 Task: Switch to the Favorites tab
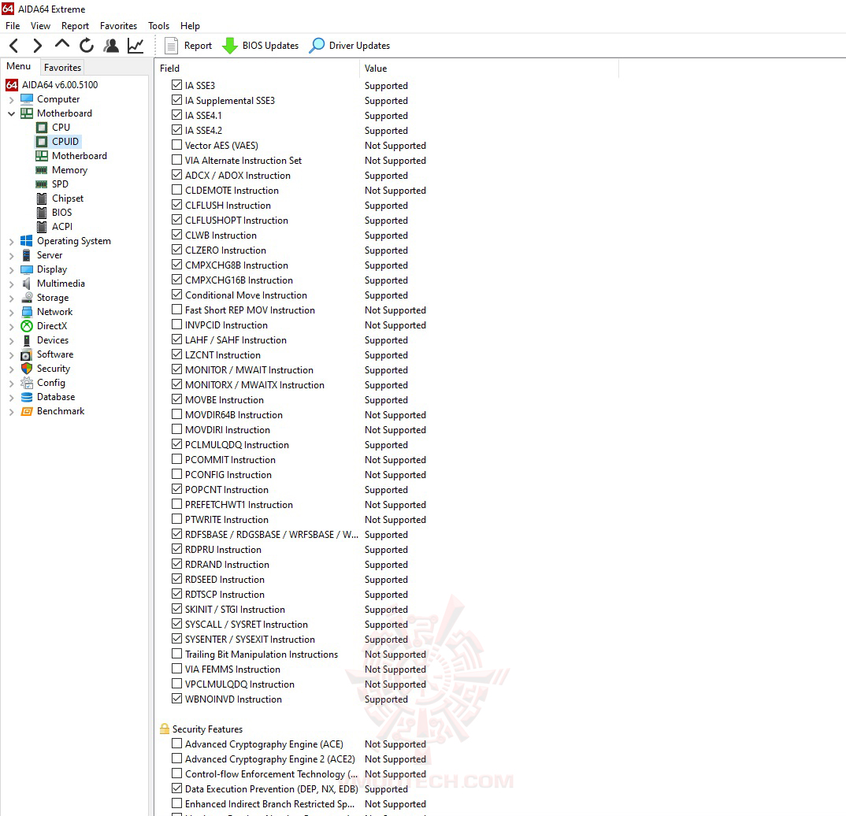point(62,68)
